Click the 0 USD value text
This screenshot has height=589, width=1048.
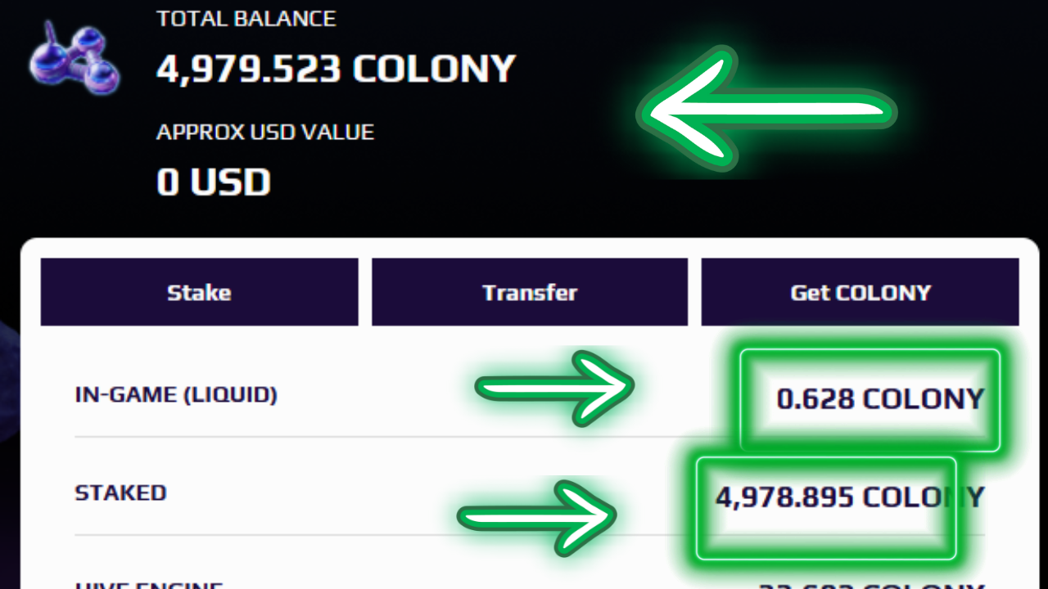[213, 182]
